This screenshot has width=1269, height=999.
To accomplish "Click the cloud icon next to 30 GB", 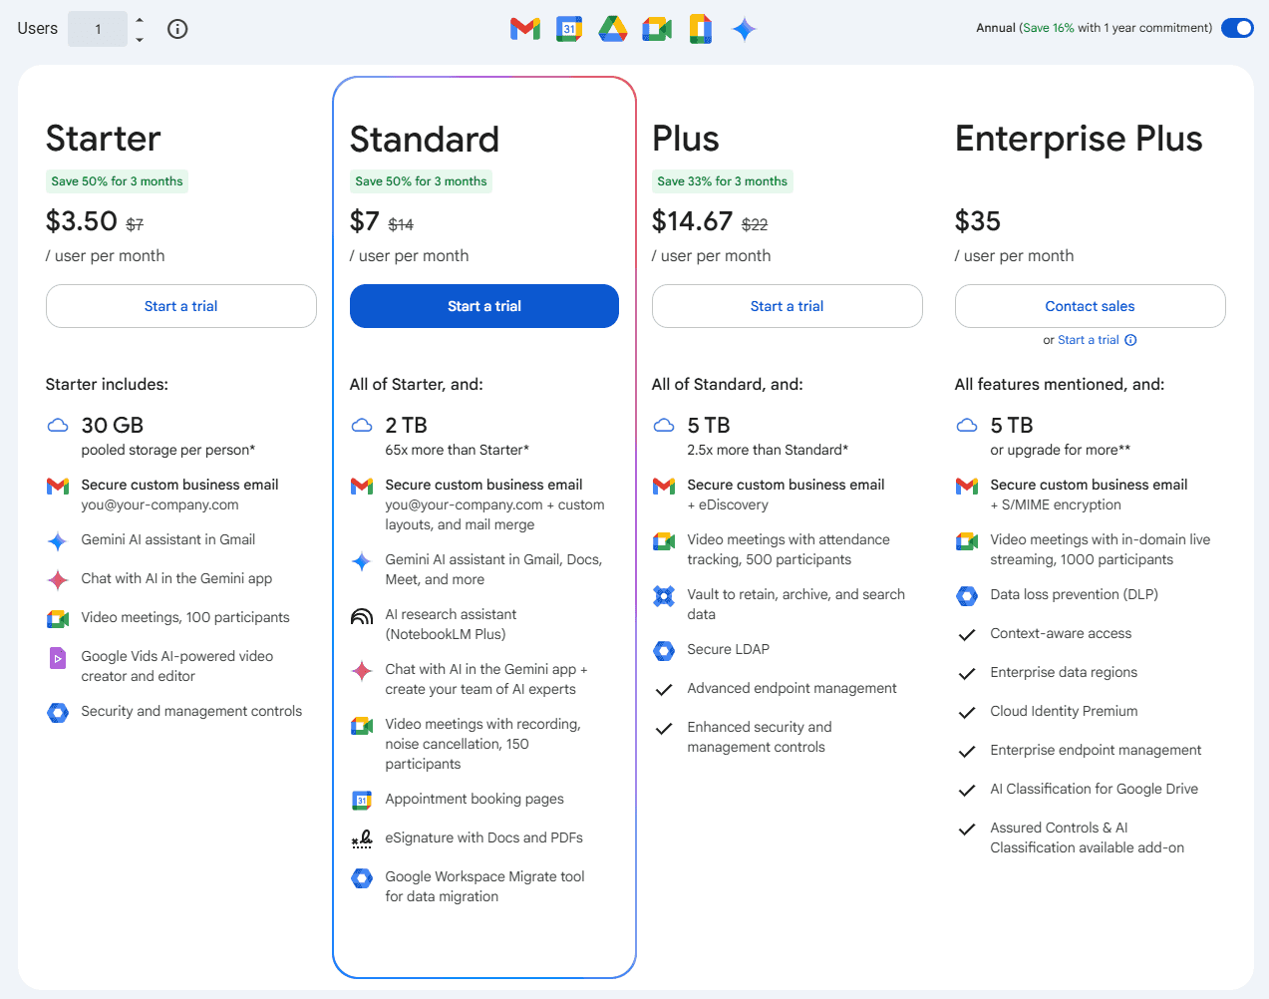I will point(58,426).
